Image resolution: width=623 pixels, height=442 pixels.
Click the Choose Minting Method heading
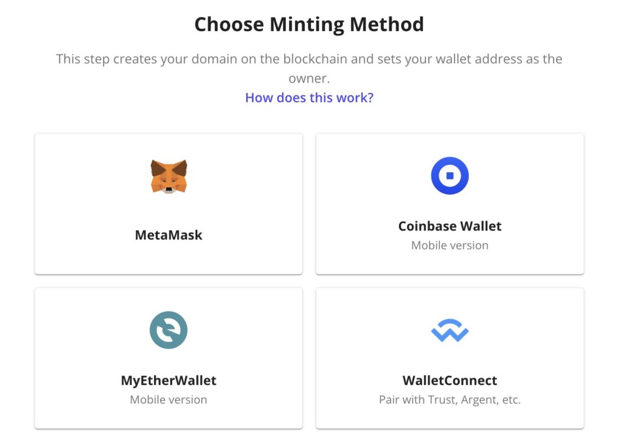[309, 24]
